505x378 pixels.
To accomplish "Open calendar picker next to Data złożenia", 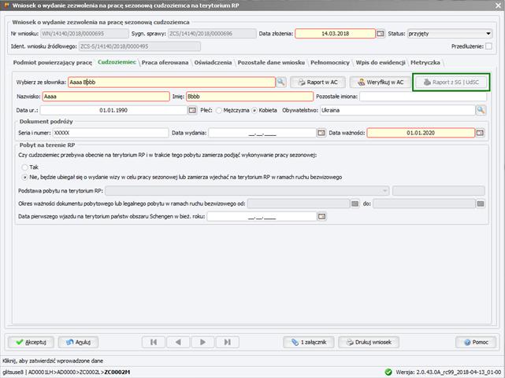I will point(381,34).
